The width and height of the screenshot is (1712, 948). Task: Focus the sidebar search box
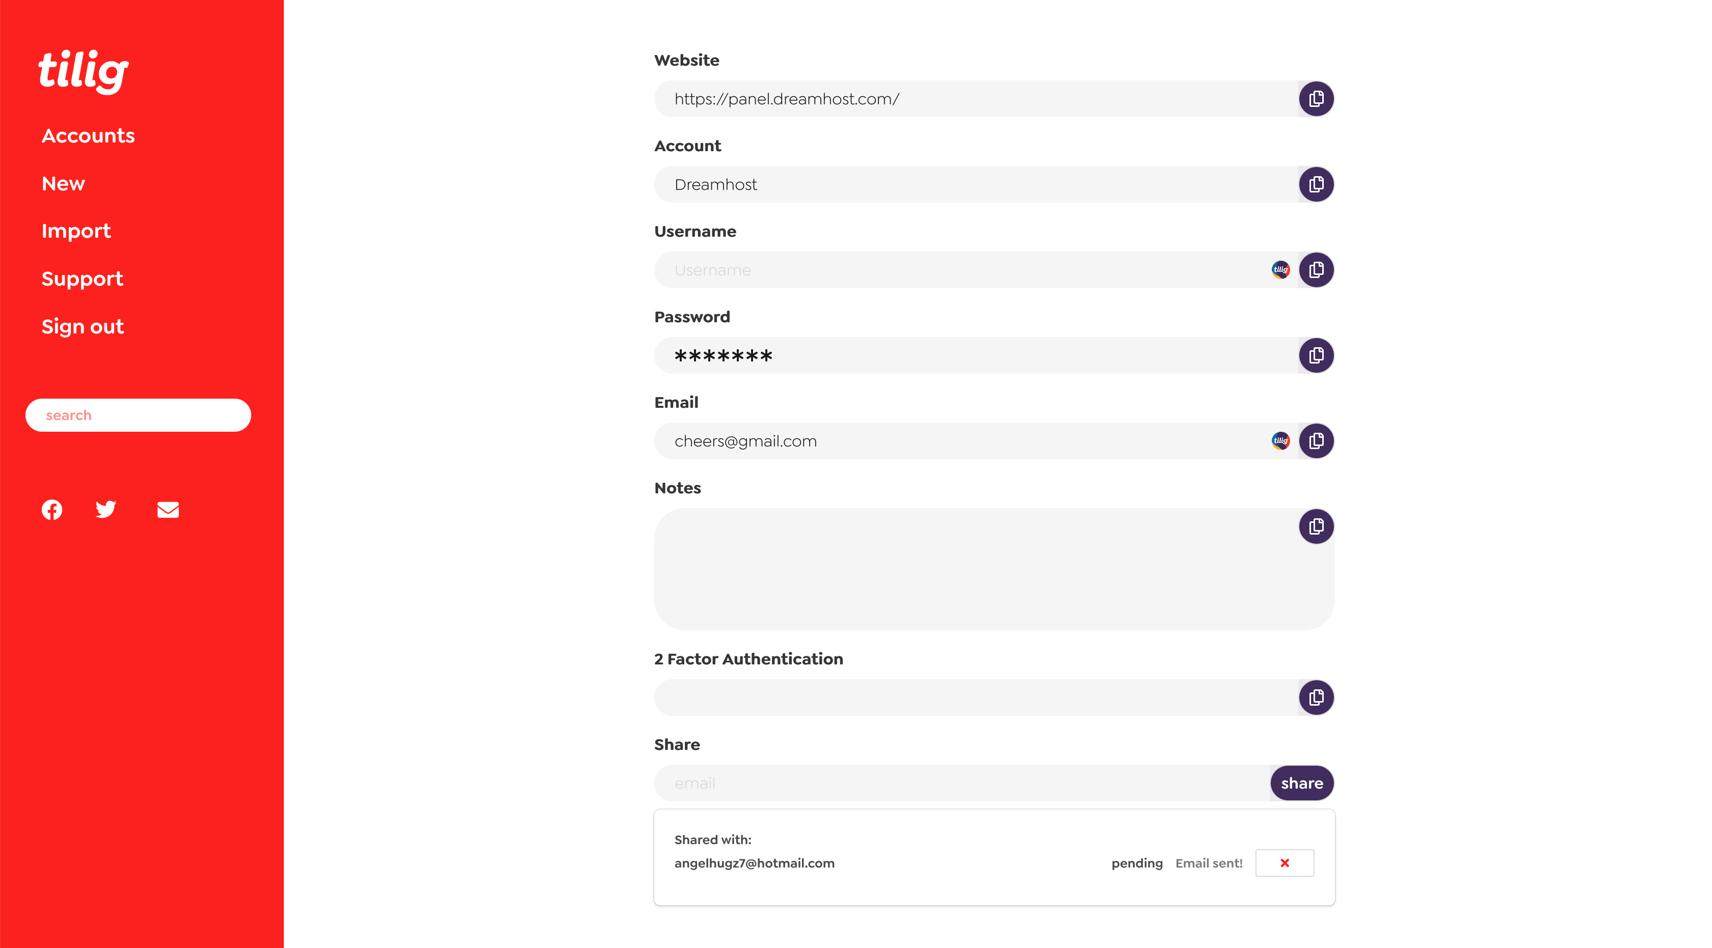[x=138, y=415]
